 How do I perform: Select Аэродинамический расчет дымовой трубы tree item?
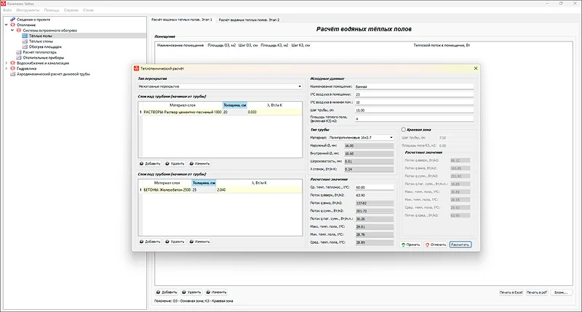tap(53, 74)
